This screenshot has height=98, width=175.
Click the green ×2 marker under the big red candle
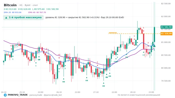point(144,55)
